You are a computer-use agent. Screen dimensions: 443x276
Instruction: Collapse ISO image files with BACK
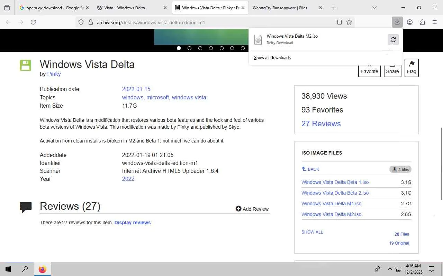(310, 169)
